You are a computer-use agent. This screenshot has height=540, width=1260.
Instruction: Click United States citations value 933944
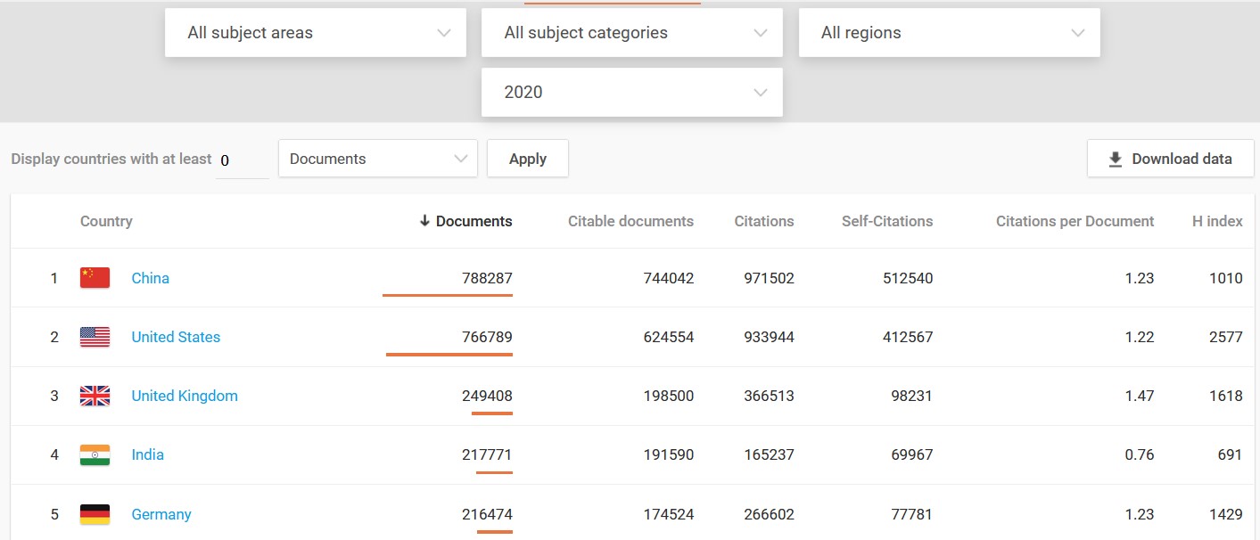point(770,337)
